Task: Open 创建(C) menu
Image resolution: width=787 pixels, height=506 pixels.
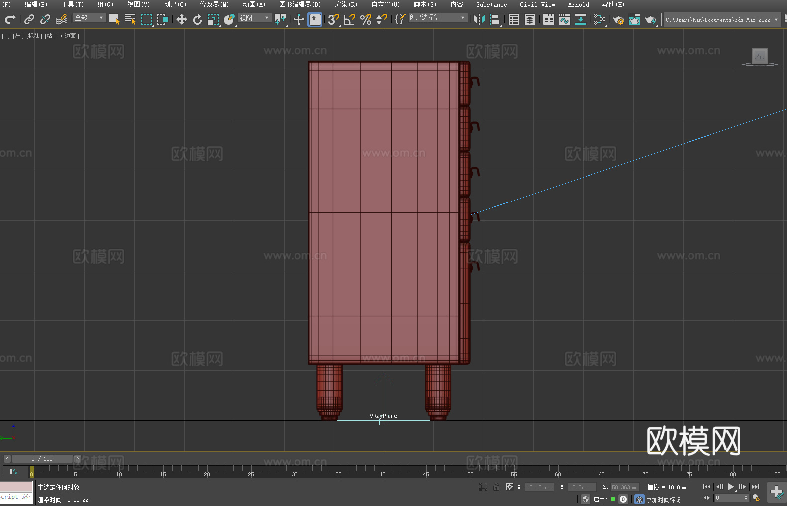Action: 175,4
